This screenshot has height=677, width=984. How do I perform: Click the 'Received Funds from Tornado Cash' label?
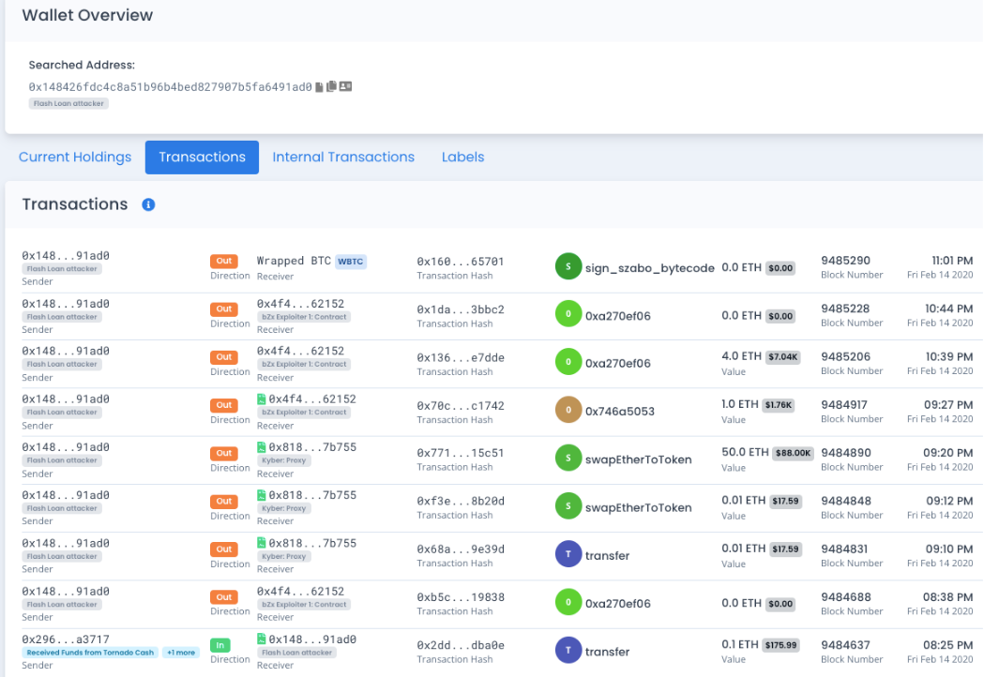89,653
